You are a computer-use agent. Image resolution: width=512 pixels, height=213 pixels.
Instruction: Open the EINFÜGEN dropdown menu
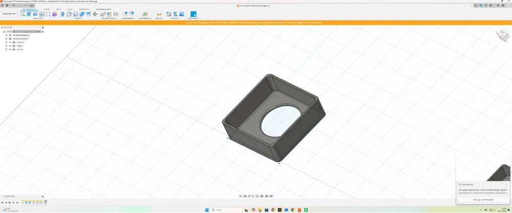[x=175, y=18]
